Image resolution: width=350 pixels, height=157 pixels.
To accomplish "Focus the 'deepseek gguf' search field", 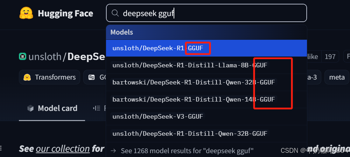I will tap(206, 13).
